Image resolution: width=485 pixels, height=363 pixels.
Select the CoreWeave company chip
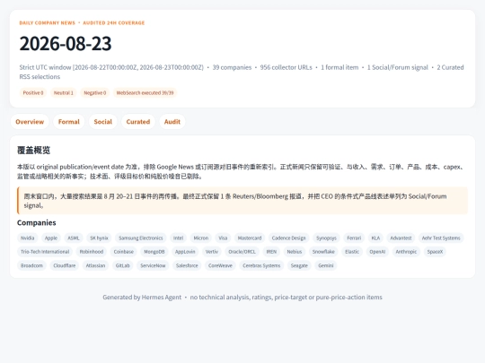pos(220,265)
